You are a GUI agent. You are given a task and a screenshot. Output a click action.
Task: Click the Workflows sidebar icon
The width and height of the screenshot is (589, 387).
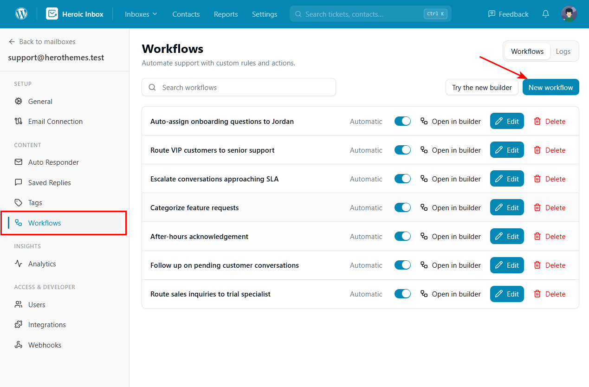(x=19, y=223)
